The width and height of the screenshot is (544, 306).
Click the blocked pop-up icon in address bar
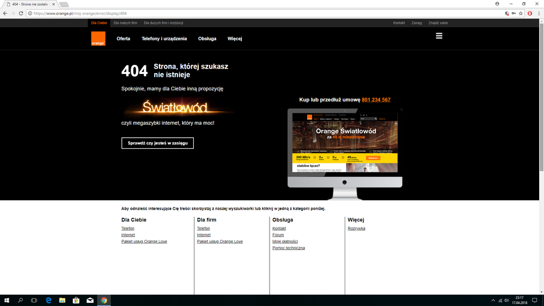tap(507, 14)
